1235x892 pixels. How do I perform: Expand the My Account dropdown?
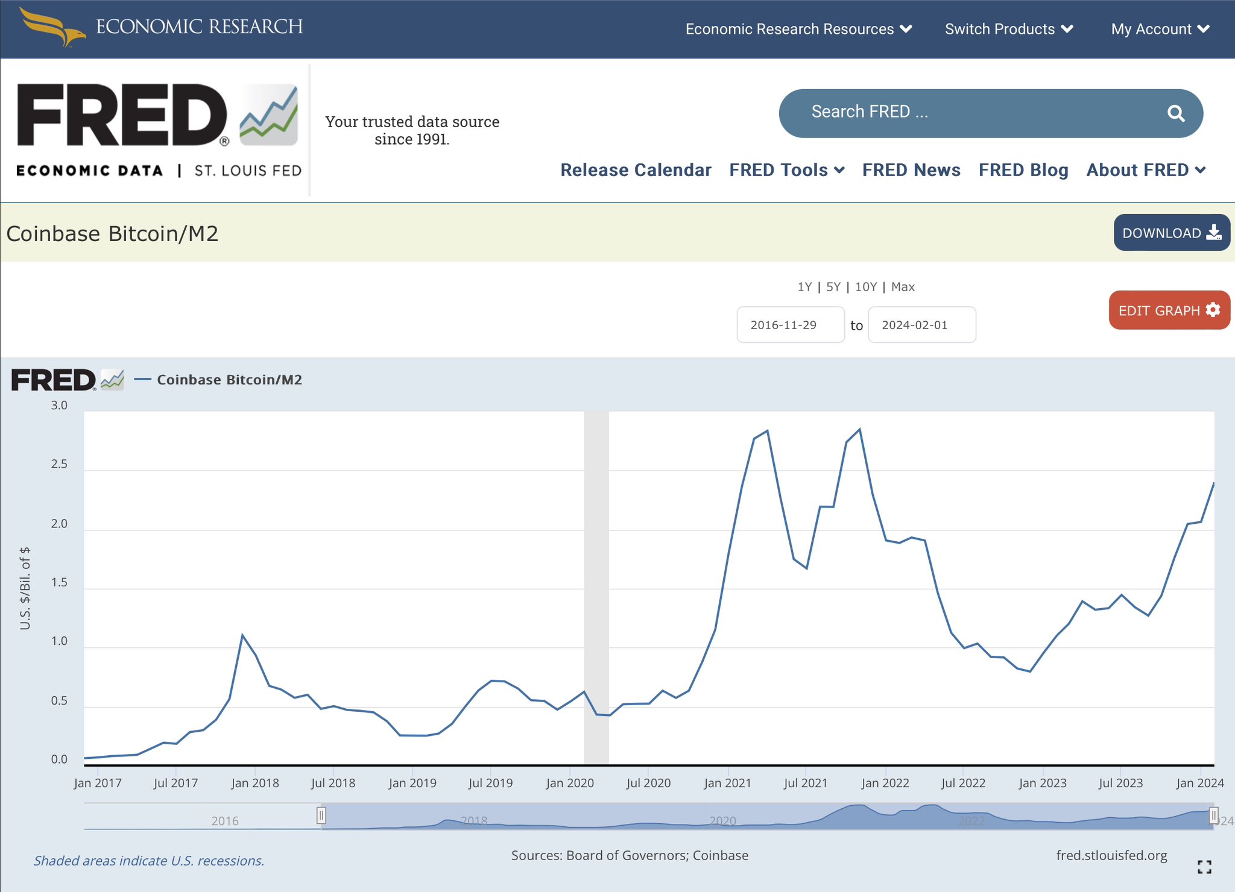pyautogui.click(x=1160, y=29)
